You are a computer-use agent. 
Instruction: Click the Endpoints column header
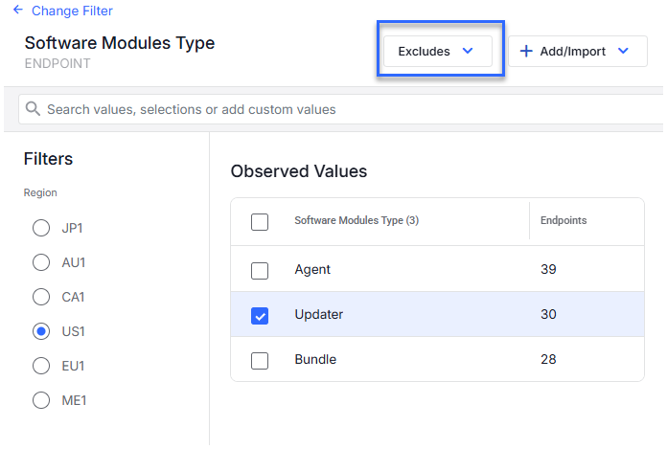tap(563, 220)
